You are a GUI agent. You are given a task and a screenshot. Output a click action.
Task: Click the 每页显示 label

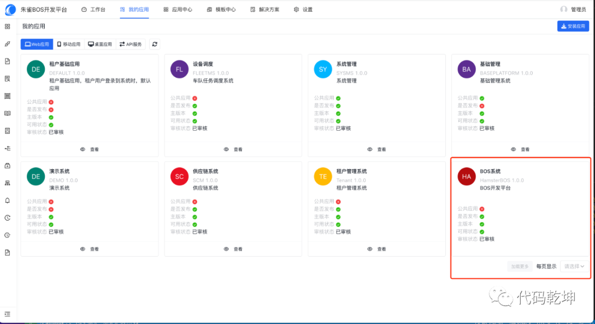pyautogui.click(x=547, y=266)
